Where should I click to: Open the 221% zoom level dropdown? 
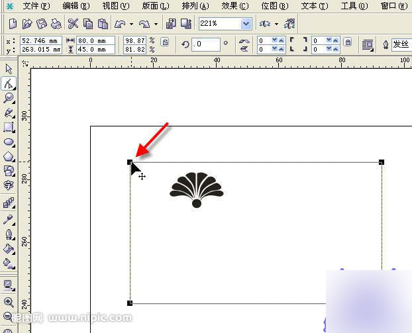[246, 24]
